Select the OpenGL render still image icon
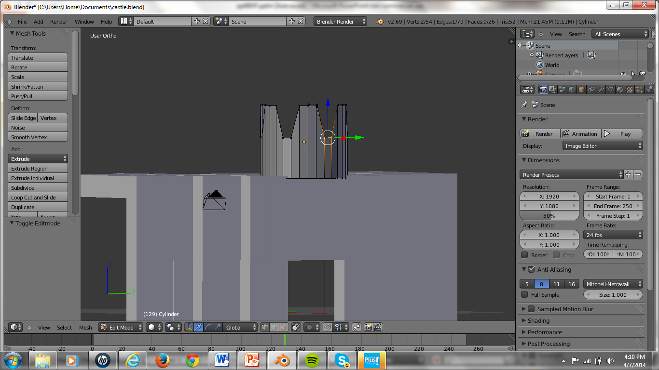Viewport: 659px width, 370px height. point(369,327)
